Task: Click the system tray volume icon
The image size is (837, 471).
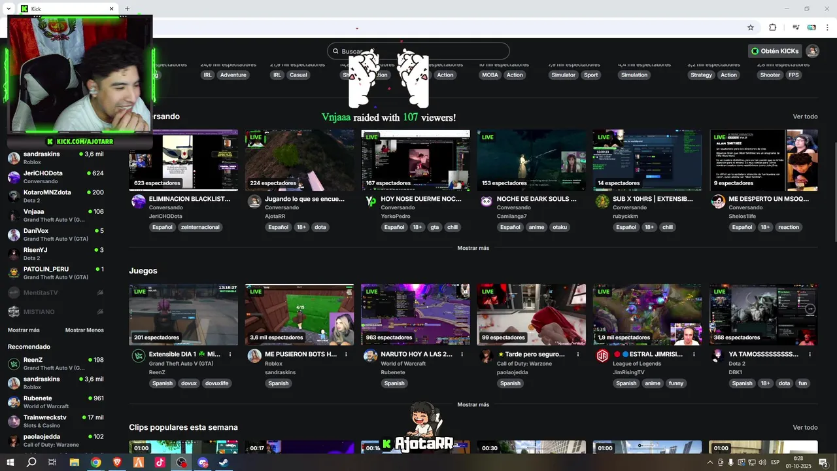Action: (762, 462)
